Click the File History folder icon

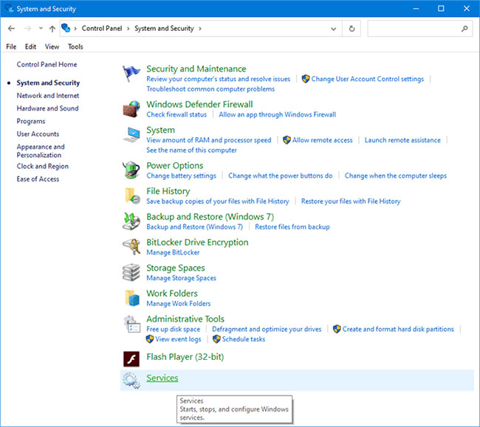(132, 196)
